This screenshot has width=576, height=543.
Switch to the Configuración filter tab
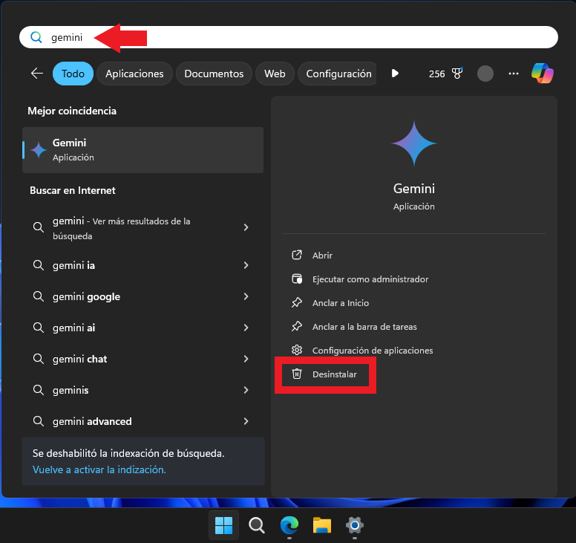(x=338, y=74)
